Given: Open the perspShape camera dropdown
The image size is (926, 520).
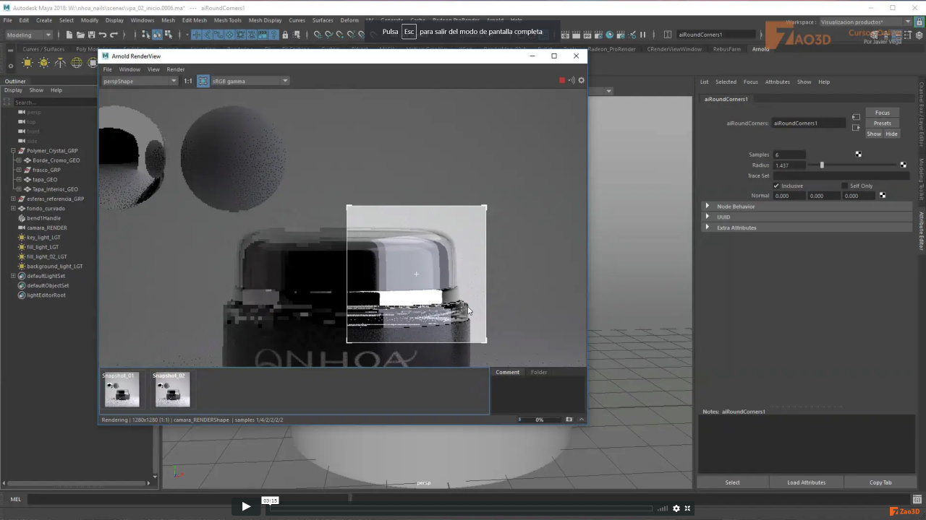Looking at the screenshot, I should click(x=140, y=81).
